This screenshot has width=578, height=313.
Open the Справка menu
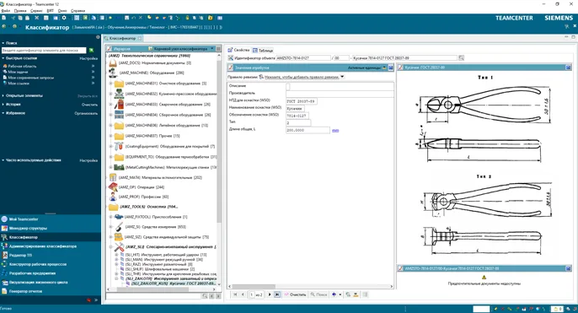78,11
